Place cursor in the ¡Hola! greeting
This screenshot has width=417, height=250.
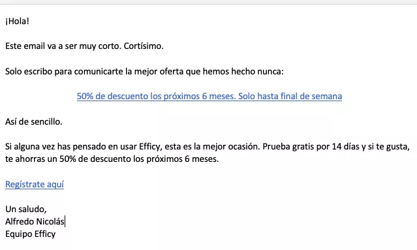pyautogui.click(x=17, y=21)
